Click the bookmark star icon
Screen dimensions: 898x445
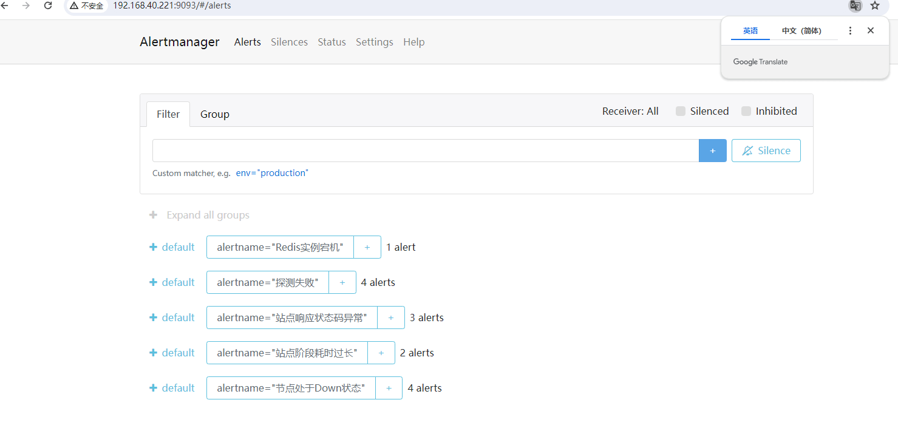875,5
